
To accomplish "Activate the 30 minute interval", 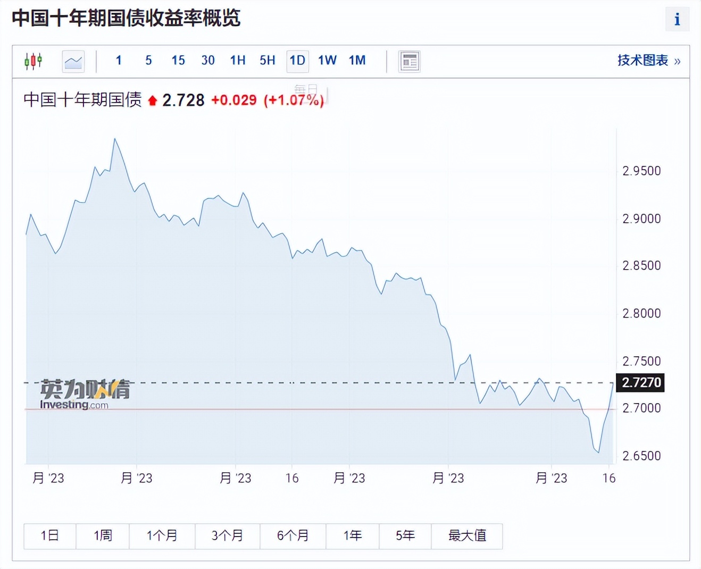I will click(x=207, y=61).
